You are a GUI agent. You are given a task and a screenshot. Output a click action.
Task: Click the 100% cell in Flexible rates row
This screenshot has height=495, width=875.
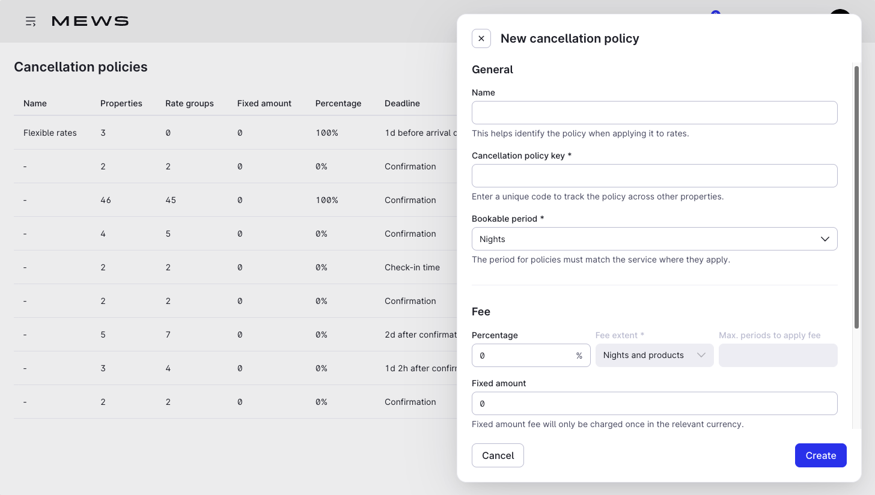pyautogui.click(x=327, y=133)
